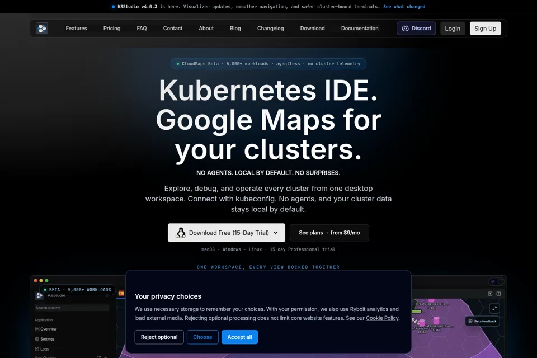
Task: Open the FAQ nav item
Action: click(x=142, y=29)
